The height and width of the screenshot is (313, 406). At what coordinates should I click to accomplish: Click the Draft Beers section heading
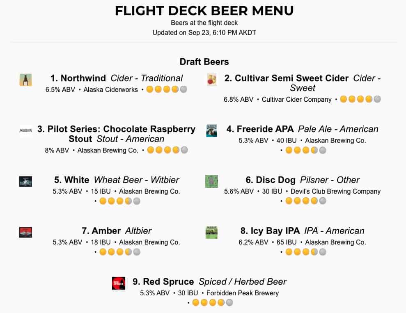pyautogui.click(x=204, y=62)
